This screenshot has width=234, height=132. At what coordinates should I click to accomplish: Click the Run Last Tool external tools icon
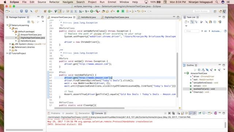coord(97,11)
